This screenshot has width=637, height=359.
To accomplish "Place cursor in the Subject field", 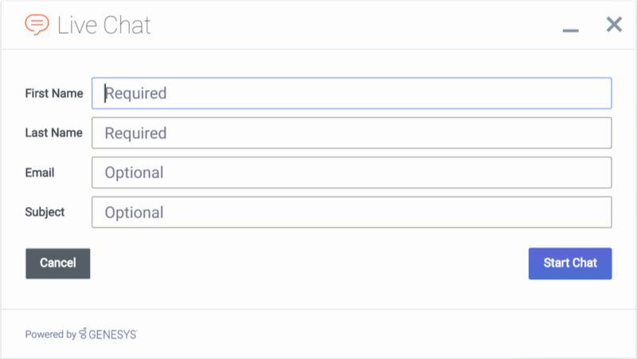I will [351, 213].
